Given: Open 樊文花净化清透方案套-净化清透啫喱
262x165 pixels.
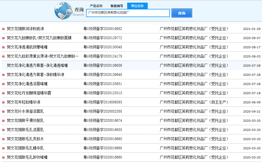Looking at the screenshot, I should click(37, 65).
